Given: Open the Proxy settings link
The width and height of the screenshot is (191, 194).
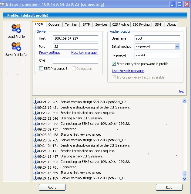Looking at the screenshot, I should pos(50,53).
